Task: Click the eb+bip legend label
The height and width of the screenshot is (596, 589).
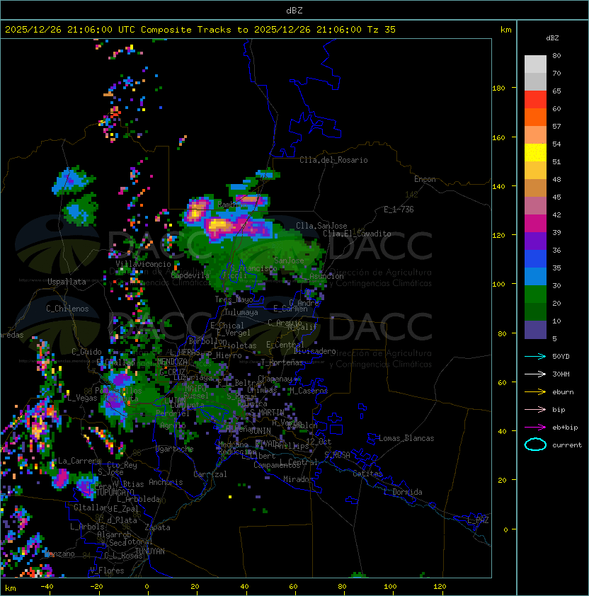Action: click(565, 428)
